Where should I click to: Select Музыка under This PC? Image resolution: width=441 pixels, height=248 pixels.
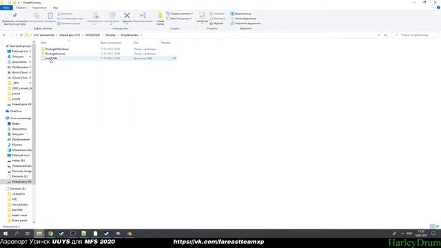click(17, 145)
